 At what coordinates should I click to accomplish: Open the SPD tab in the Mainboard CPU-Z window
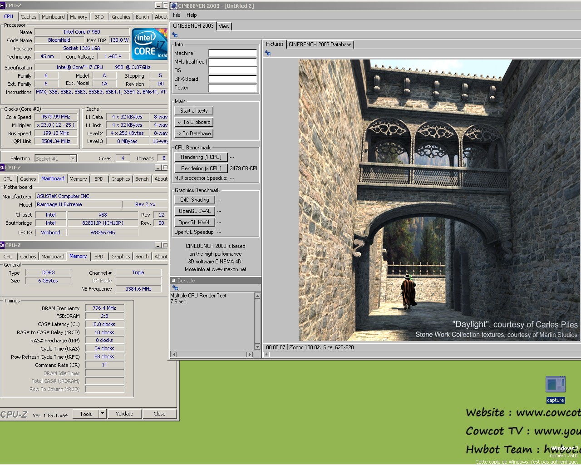pyautogui.click(x=99, y=179)
